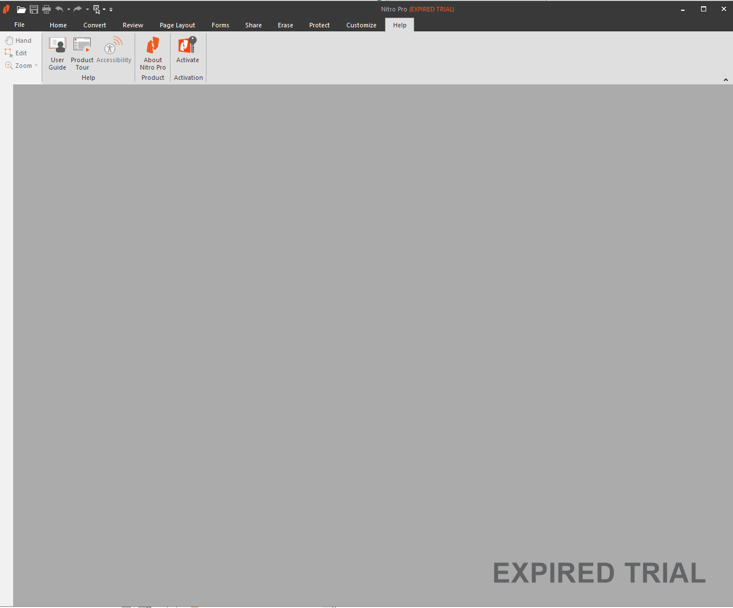The height and width of the screenshot is (608, 733).
Task: Click the Print icon in quick access
Action: pyautogui.click(x=47, y=9)
